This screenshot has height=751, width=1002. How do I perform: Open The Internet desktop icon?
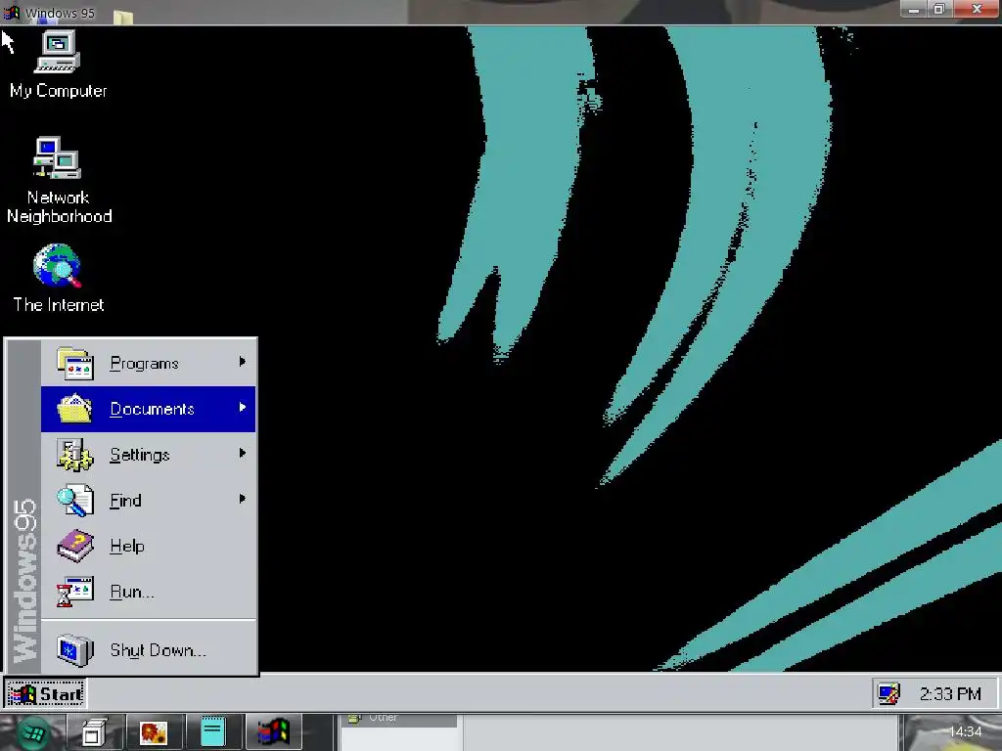(58, 279)
